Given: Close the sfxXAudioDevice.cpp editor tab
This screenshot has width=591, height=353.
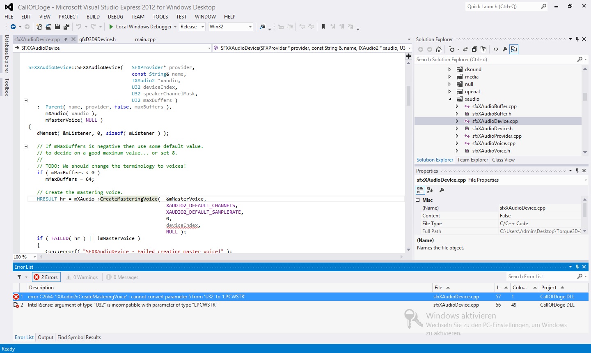Looking at the screenshot, I should tap(73, 39).
